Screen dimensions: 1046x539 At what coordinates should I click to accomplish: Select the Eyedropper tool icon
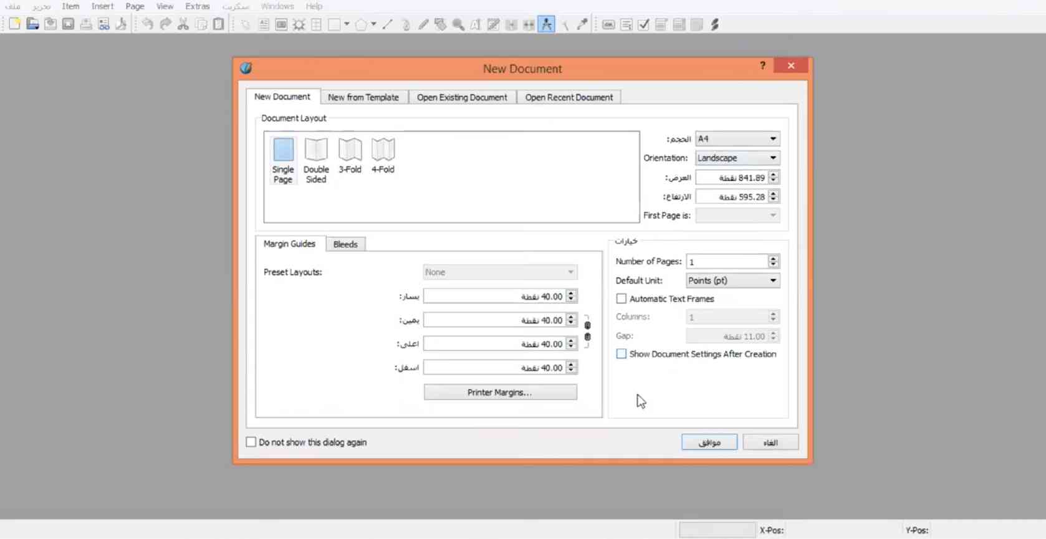tap(582, 24)
